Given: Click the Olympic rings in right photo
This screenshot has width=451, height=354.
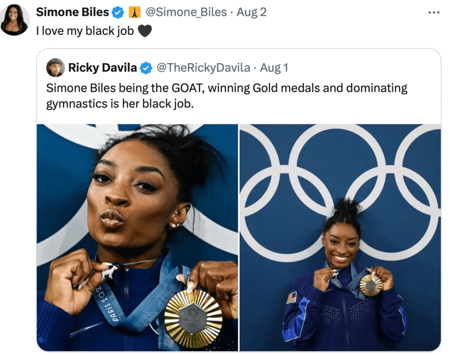Looking at the screenshot, I should [340, 190].
